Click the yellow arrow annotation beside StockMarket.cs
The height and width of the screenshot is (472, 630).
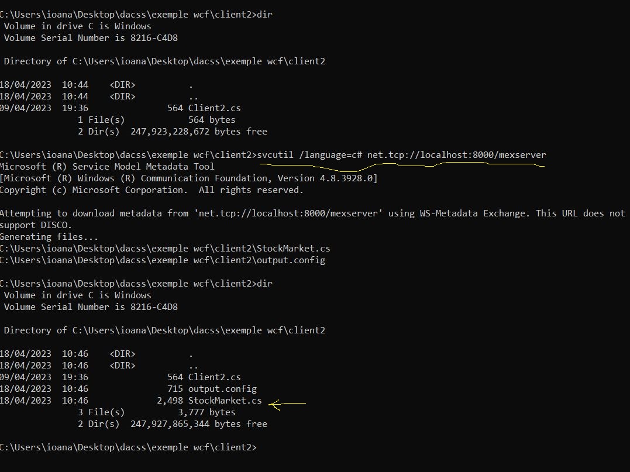[x=287, y=403]
